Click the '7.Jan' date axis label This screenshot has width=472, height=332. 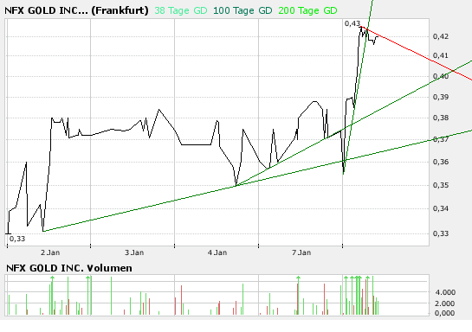pyautogui.click(x=301, y=252)
